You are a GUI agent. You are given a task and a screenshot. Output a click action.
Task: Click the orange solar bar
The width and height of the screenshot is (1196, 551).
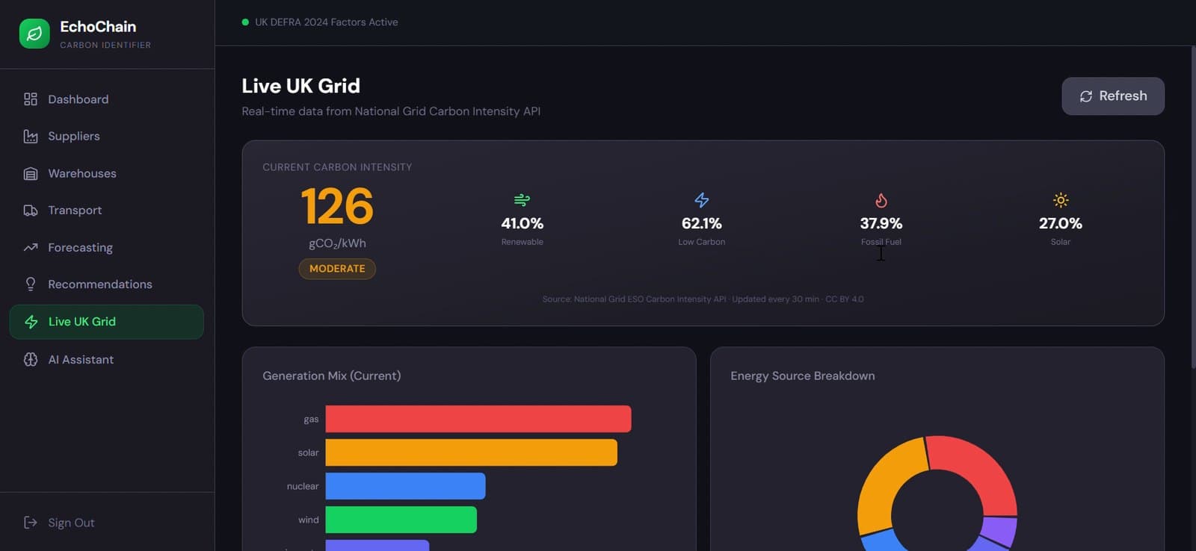pyautogui.click(x=472, y=452)
